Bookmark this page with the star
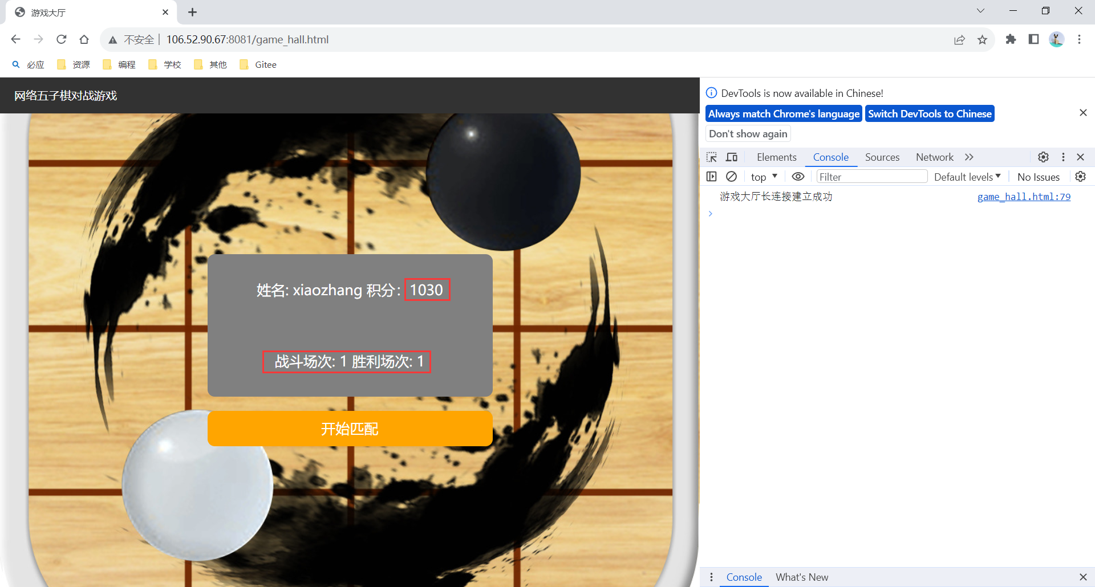 point(982,39)
